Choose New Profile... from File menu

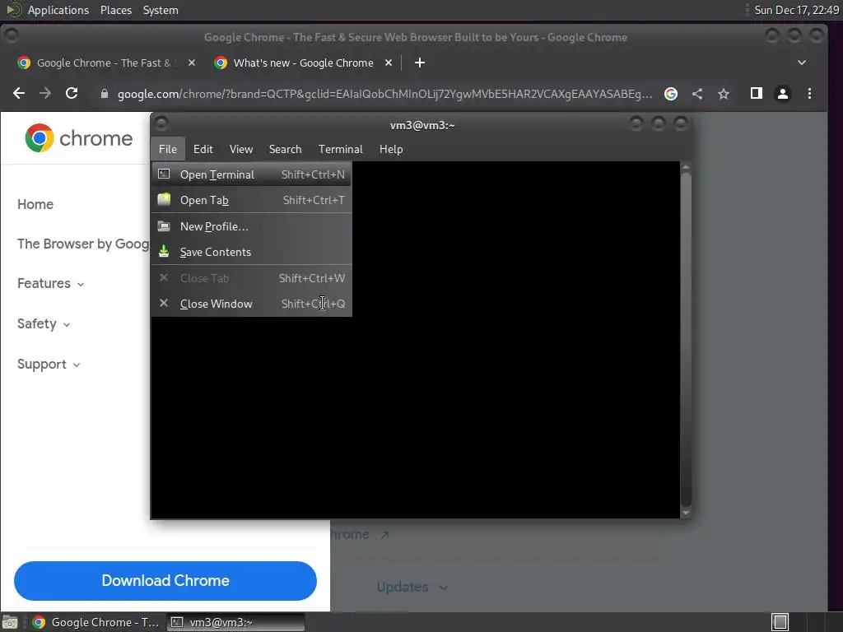(252, 226)
